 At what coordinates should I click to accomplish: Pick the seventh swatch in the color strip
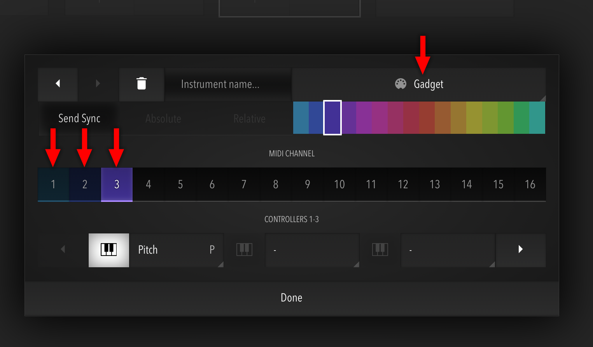pos(395,118)
